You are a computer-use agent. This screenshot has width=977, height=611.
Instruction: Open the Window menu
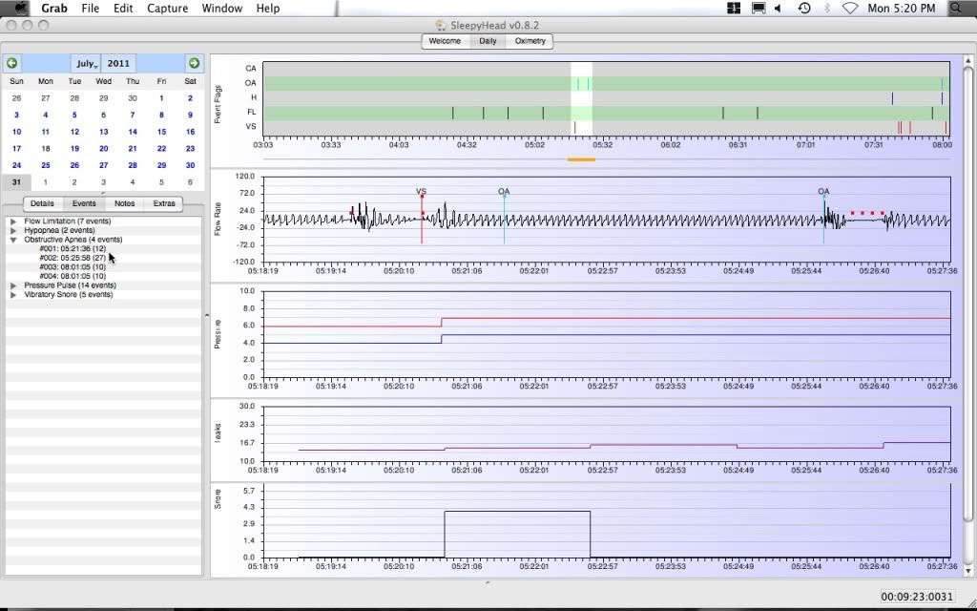click(221, 8)
